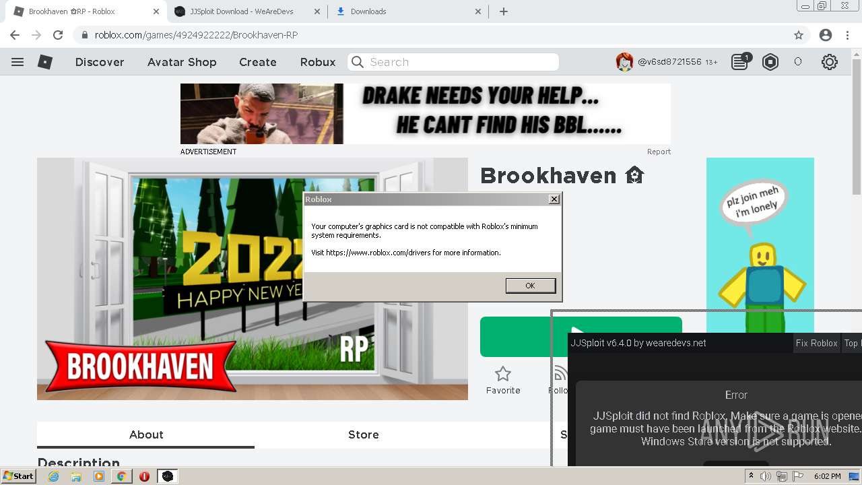Click the volume icon in system tray
Image resolution: width=862 pixels, height=485 pixels.
pos(766,476)
